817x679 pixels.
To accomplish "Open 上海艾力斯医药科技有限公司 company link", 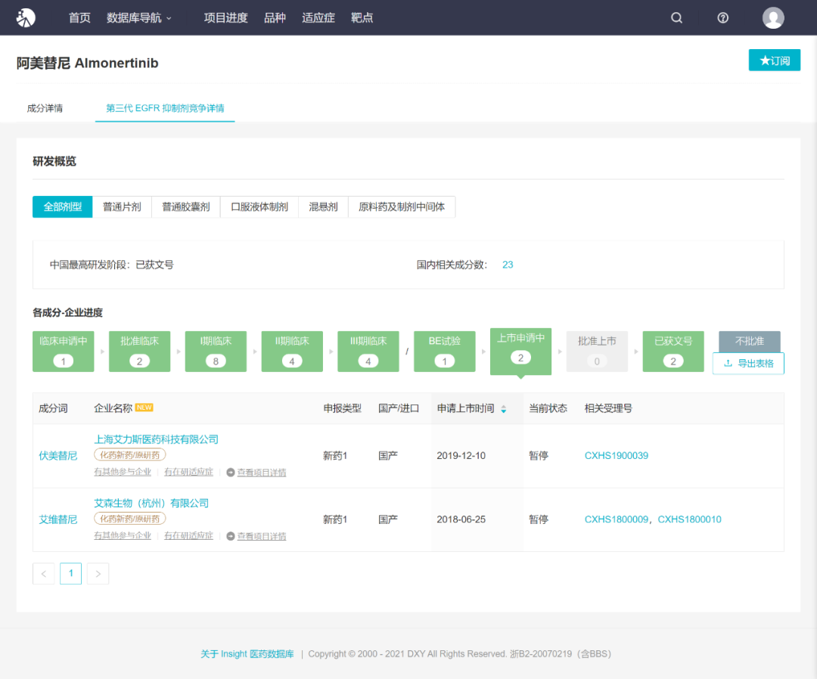I will [156, 439].
